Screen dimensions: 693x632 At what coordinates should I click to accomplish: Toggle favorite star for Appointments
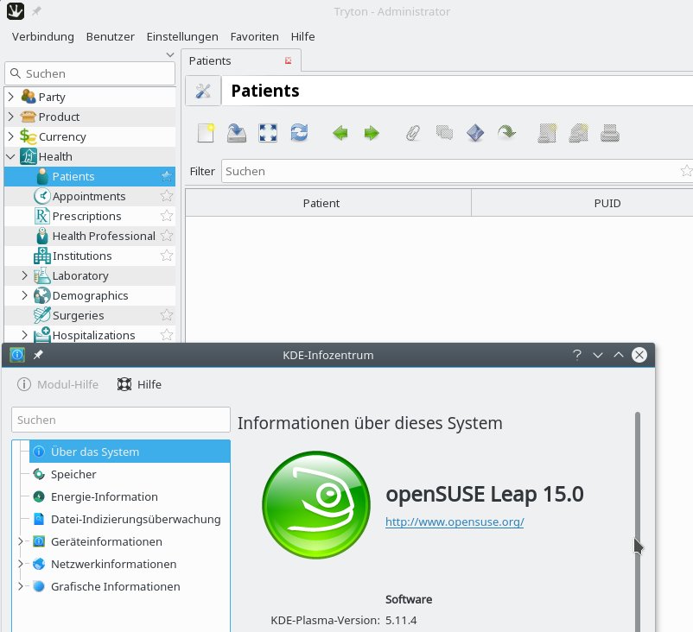[166, 196]
